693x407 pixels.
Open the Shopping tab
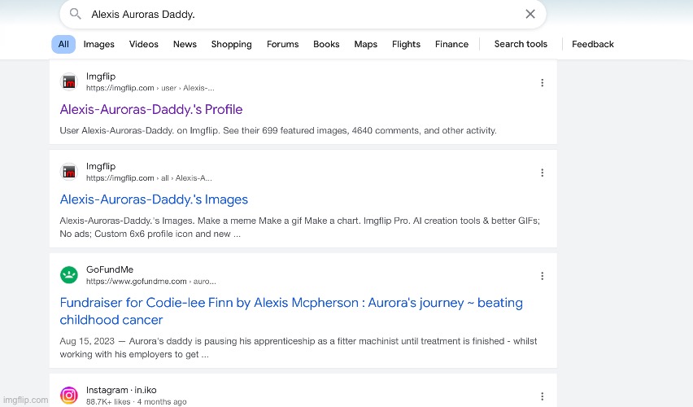(232, 44)
